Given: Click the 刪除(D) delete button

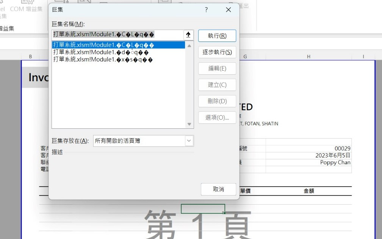Looking at the screenshot, I should (x=217, y=101).
